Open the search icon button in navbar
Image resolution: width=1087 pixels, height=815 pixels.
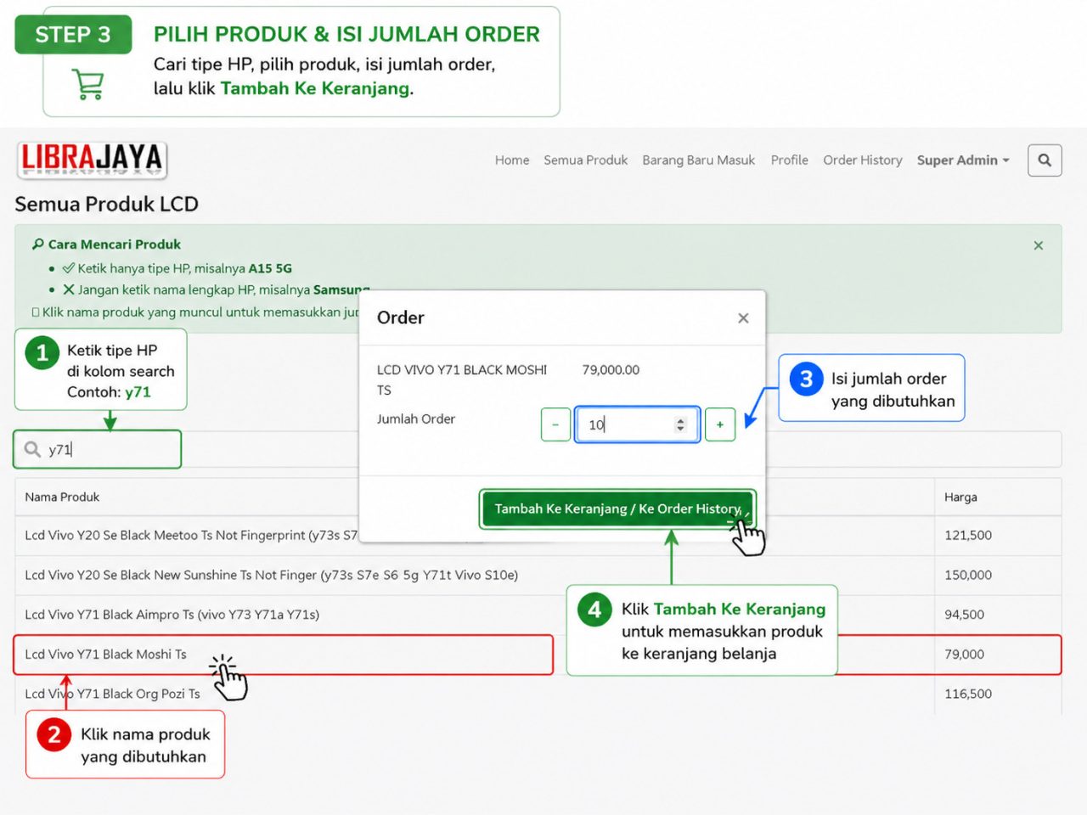[x=1045, y=160]
